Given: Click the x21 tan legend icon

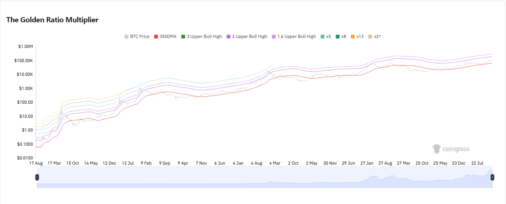Looking at the screenshot, I should pyautogui.click(x=370, y=36).
